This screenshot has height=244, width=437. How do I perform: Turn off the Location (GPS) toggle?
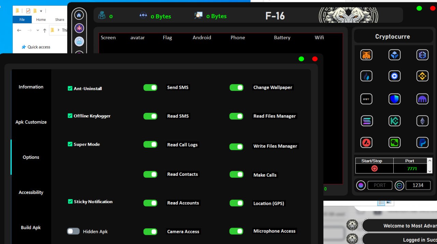236,203
